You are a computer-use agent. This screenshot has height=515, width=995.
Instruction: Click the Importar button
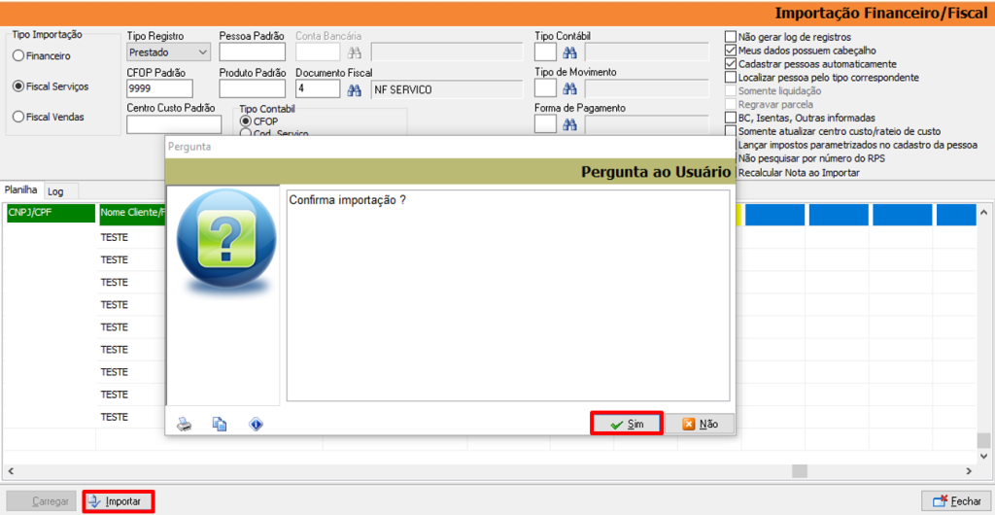118,501
